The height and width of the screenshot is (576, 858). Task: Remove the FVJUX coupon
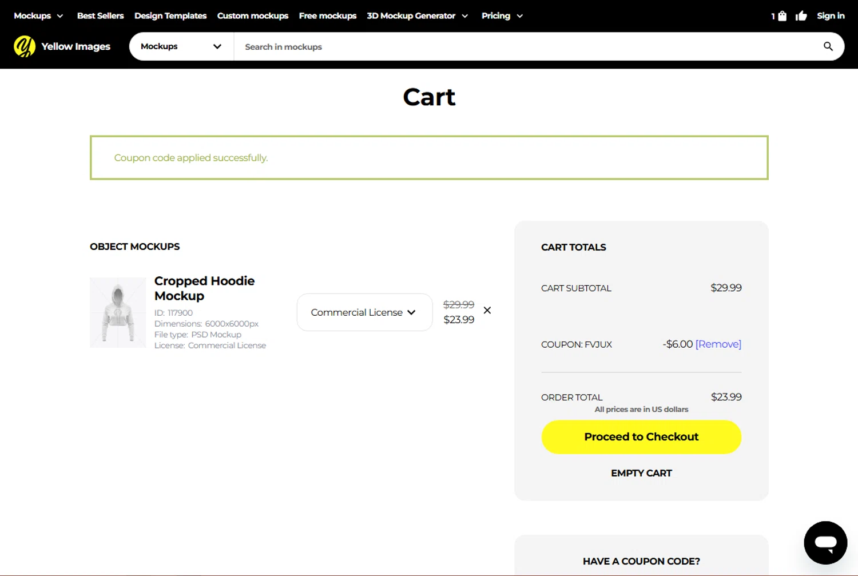pos(718,344)
